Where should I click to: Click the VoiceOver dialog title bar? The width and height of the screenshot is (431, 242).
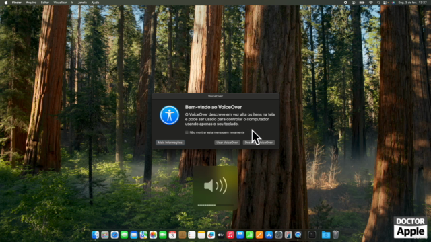click(x=215, y=96)
